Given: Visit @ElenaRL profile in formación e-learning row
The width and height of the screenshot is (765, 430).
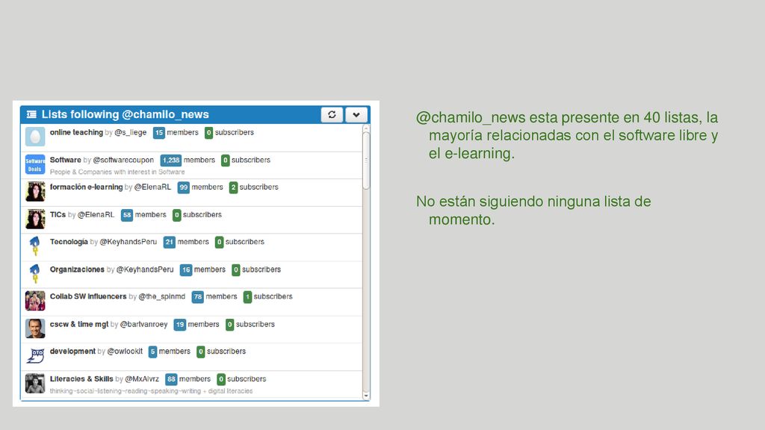Looking at the screenshot, I should 152,187.
